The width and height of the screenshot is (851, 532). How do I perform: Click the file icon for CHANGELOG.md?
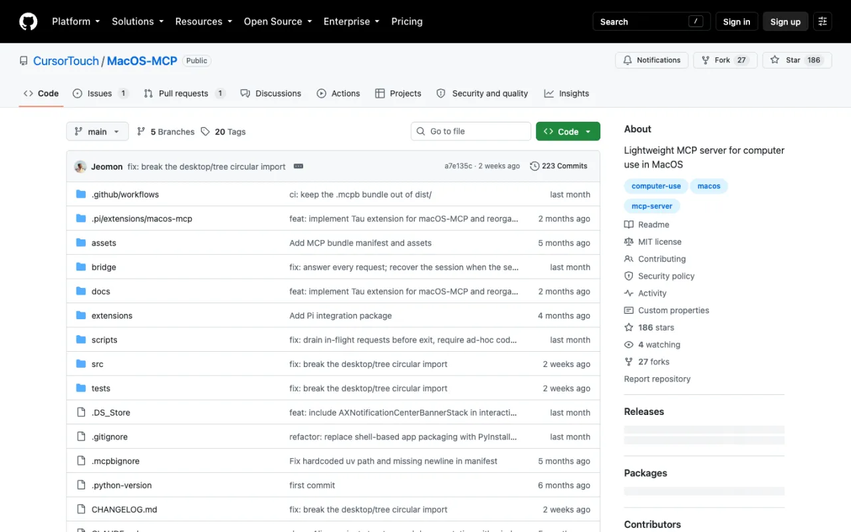coord(81,509)
